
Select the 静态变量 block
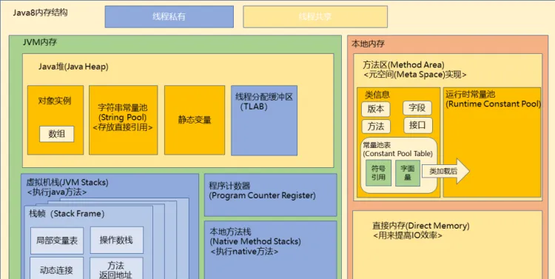tap(195, 120)
